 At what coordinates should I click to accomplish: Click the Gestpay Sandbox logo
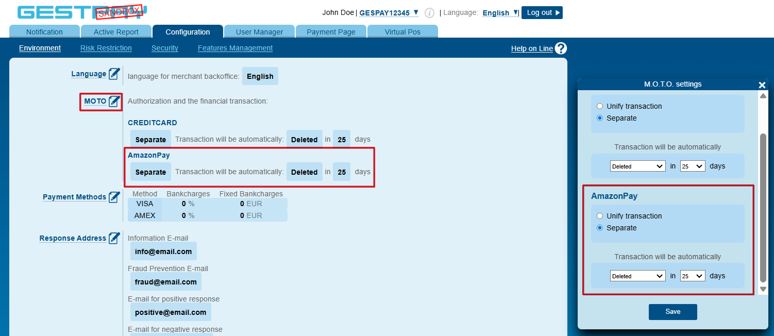82,12
